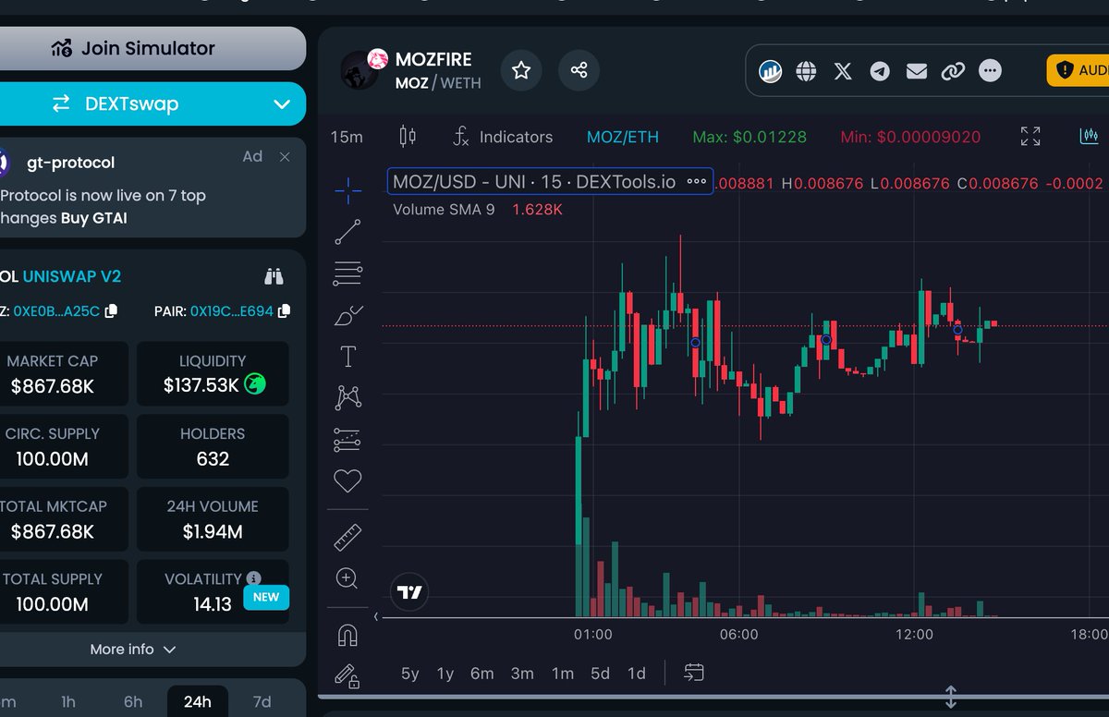1109x717 pixels.
Task: Open DEXTools chart icon in social bar
Action: (x=770, y=71)
